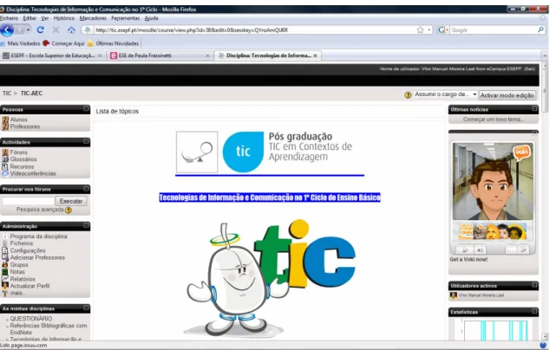
Task: Click the Google search magnifier icon
Action: tap(540, 30)
